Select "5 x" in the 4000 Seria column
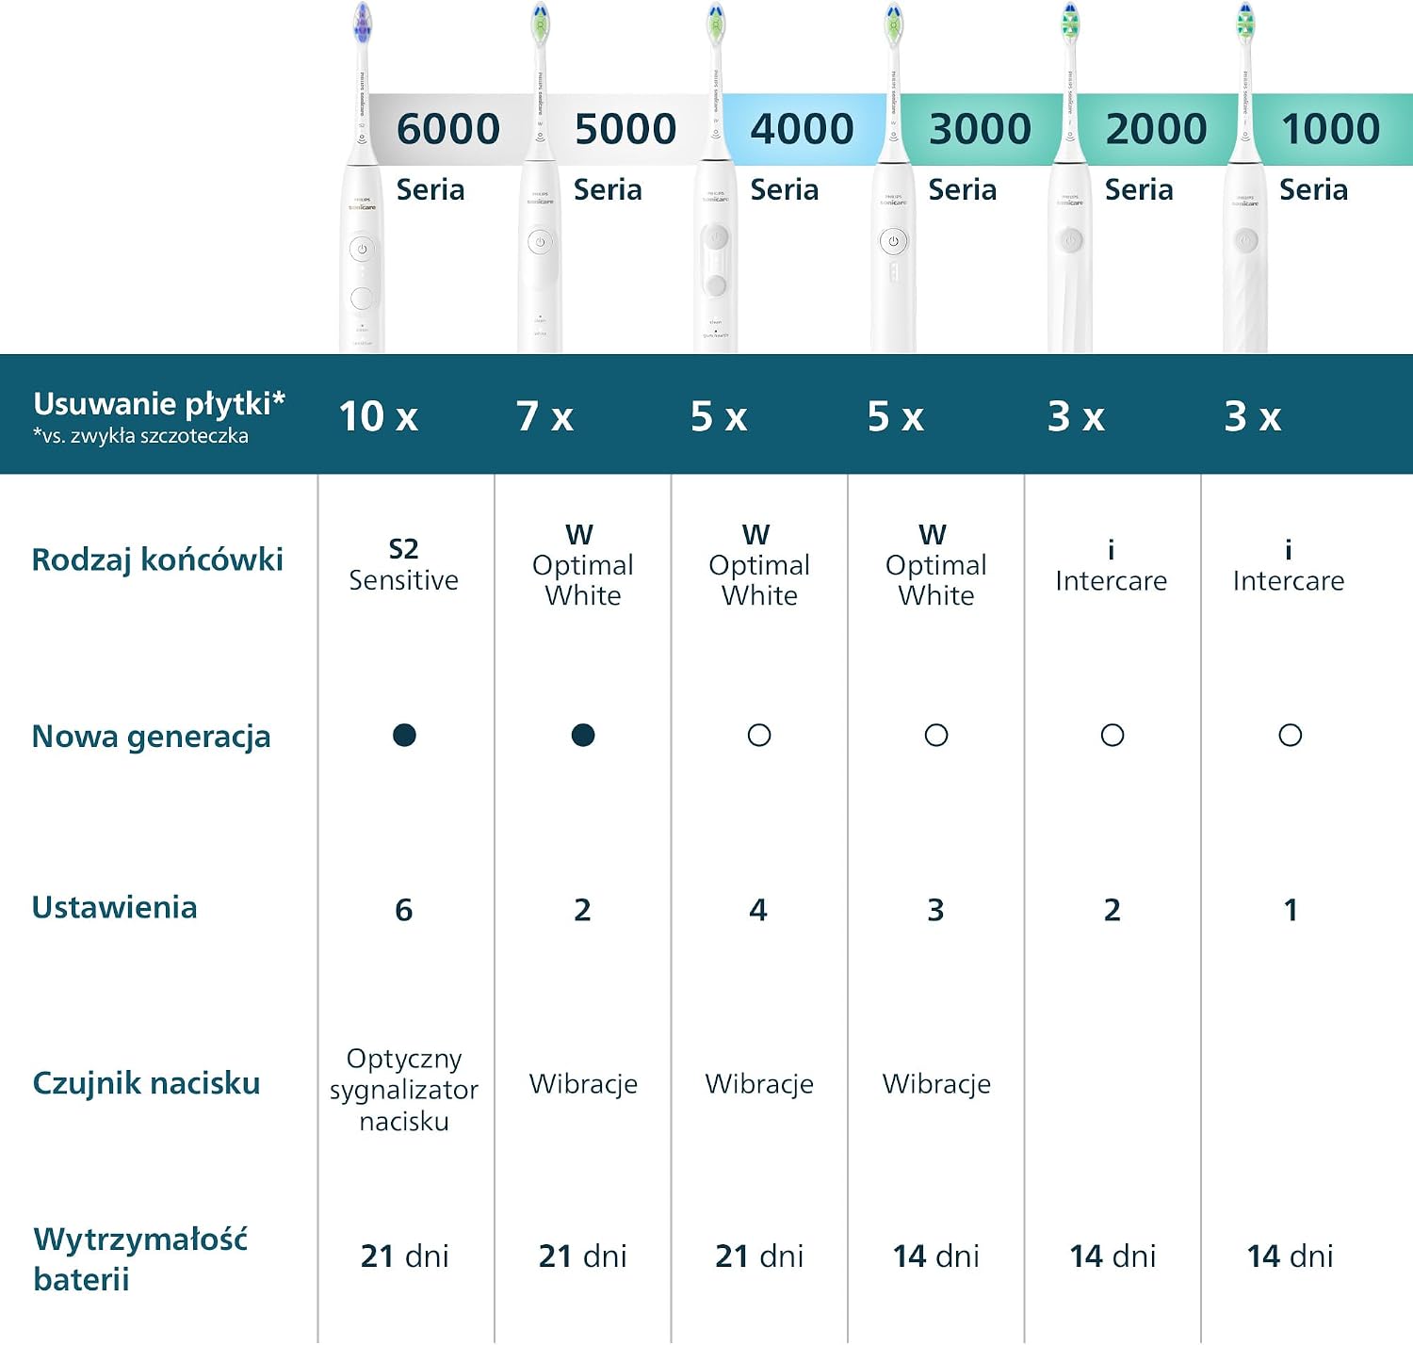Viewport: 1413px width, 1345px height. (x=719, y=416)
